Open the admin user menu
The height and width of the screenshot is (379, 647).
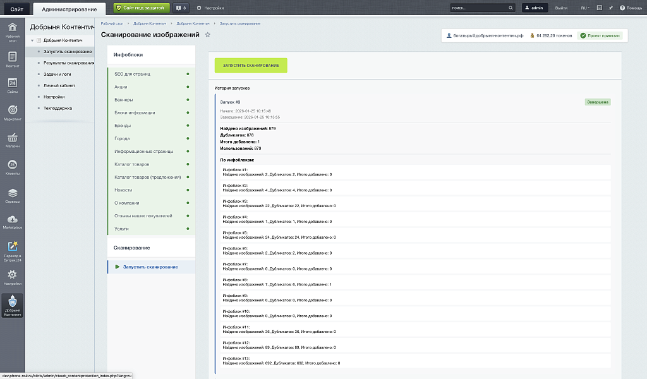[535, 8]
